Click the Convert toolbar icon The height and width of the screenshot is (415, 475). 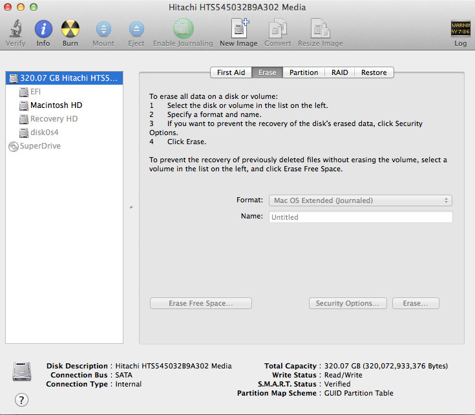(x=277, y=28)
